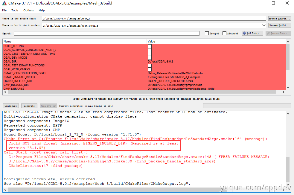Open the Options menu

pyautogui.click(x=28, y=10)
